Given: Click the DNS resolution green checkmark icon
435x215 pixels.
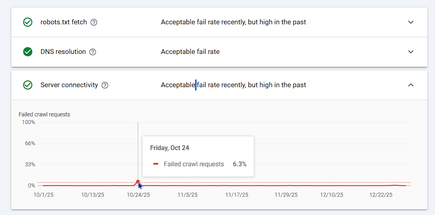Looking at the screenshot, I should (x=28, y=52).
